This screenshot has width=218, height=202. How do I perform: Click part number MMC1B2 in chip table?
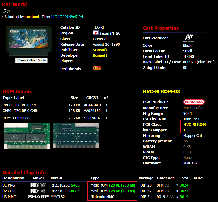click(x=58, y=197)
